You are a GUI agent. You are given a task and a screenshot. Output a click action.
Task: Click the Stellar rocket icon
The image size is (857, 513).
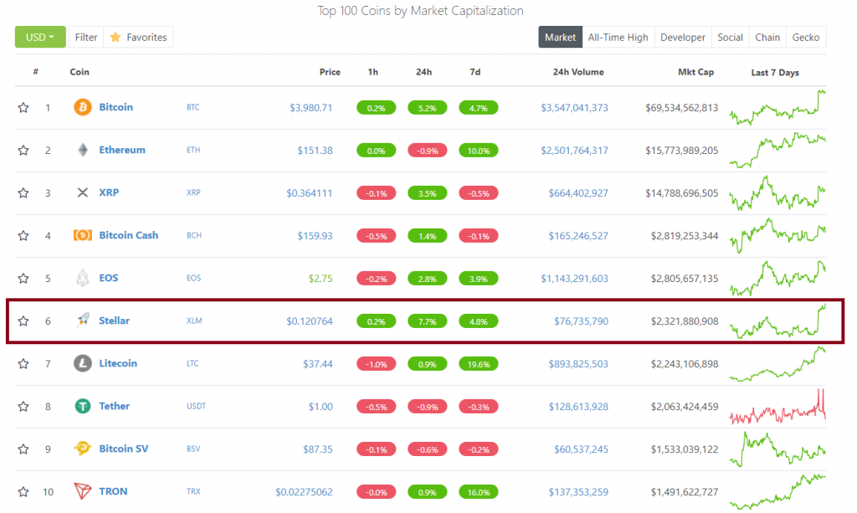[x=83, y=321]
